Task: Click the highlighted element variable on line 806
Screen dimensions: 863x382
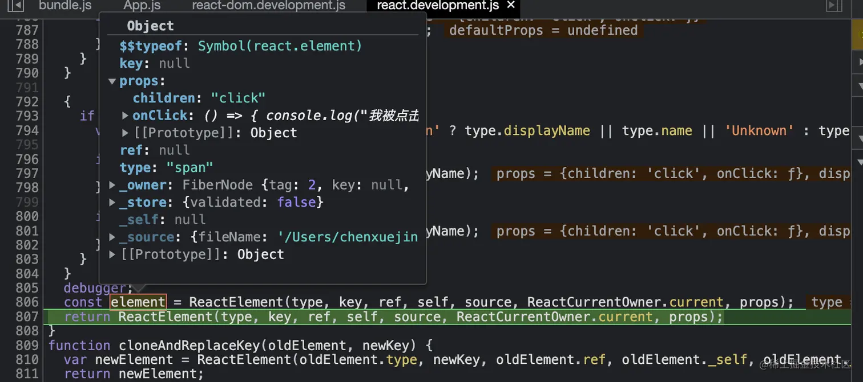Action: [138, 302]
